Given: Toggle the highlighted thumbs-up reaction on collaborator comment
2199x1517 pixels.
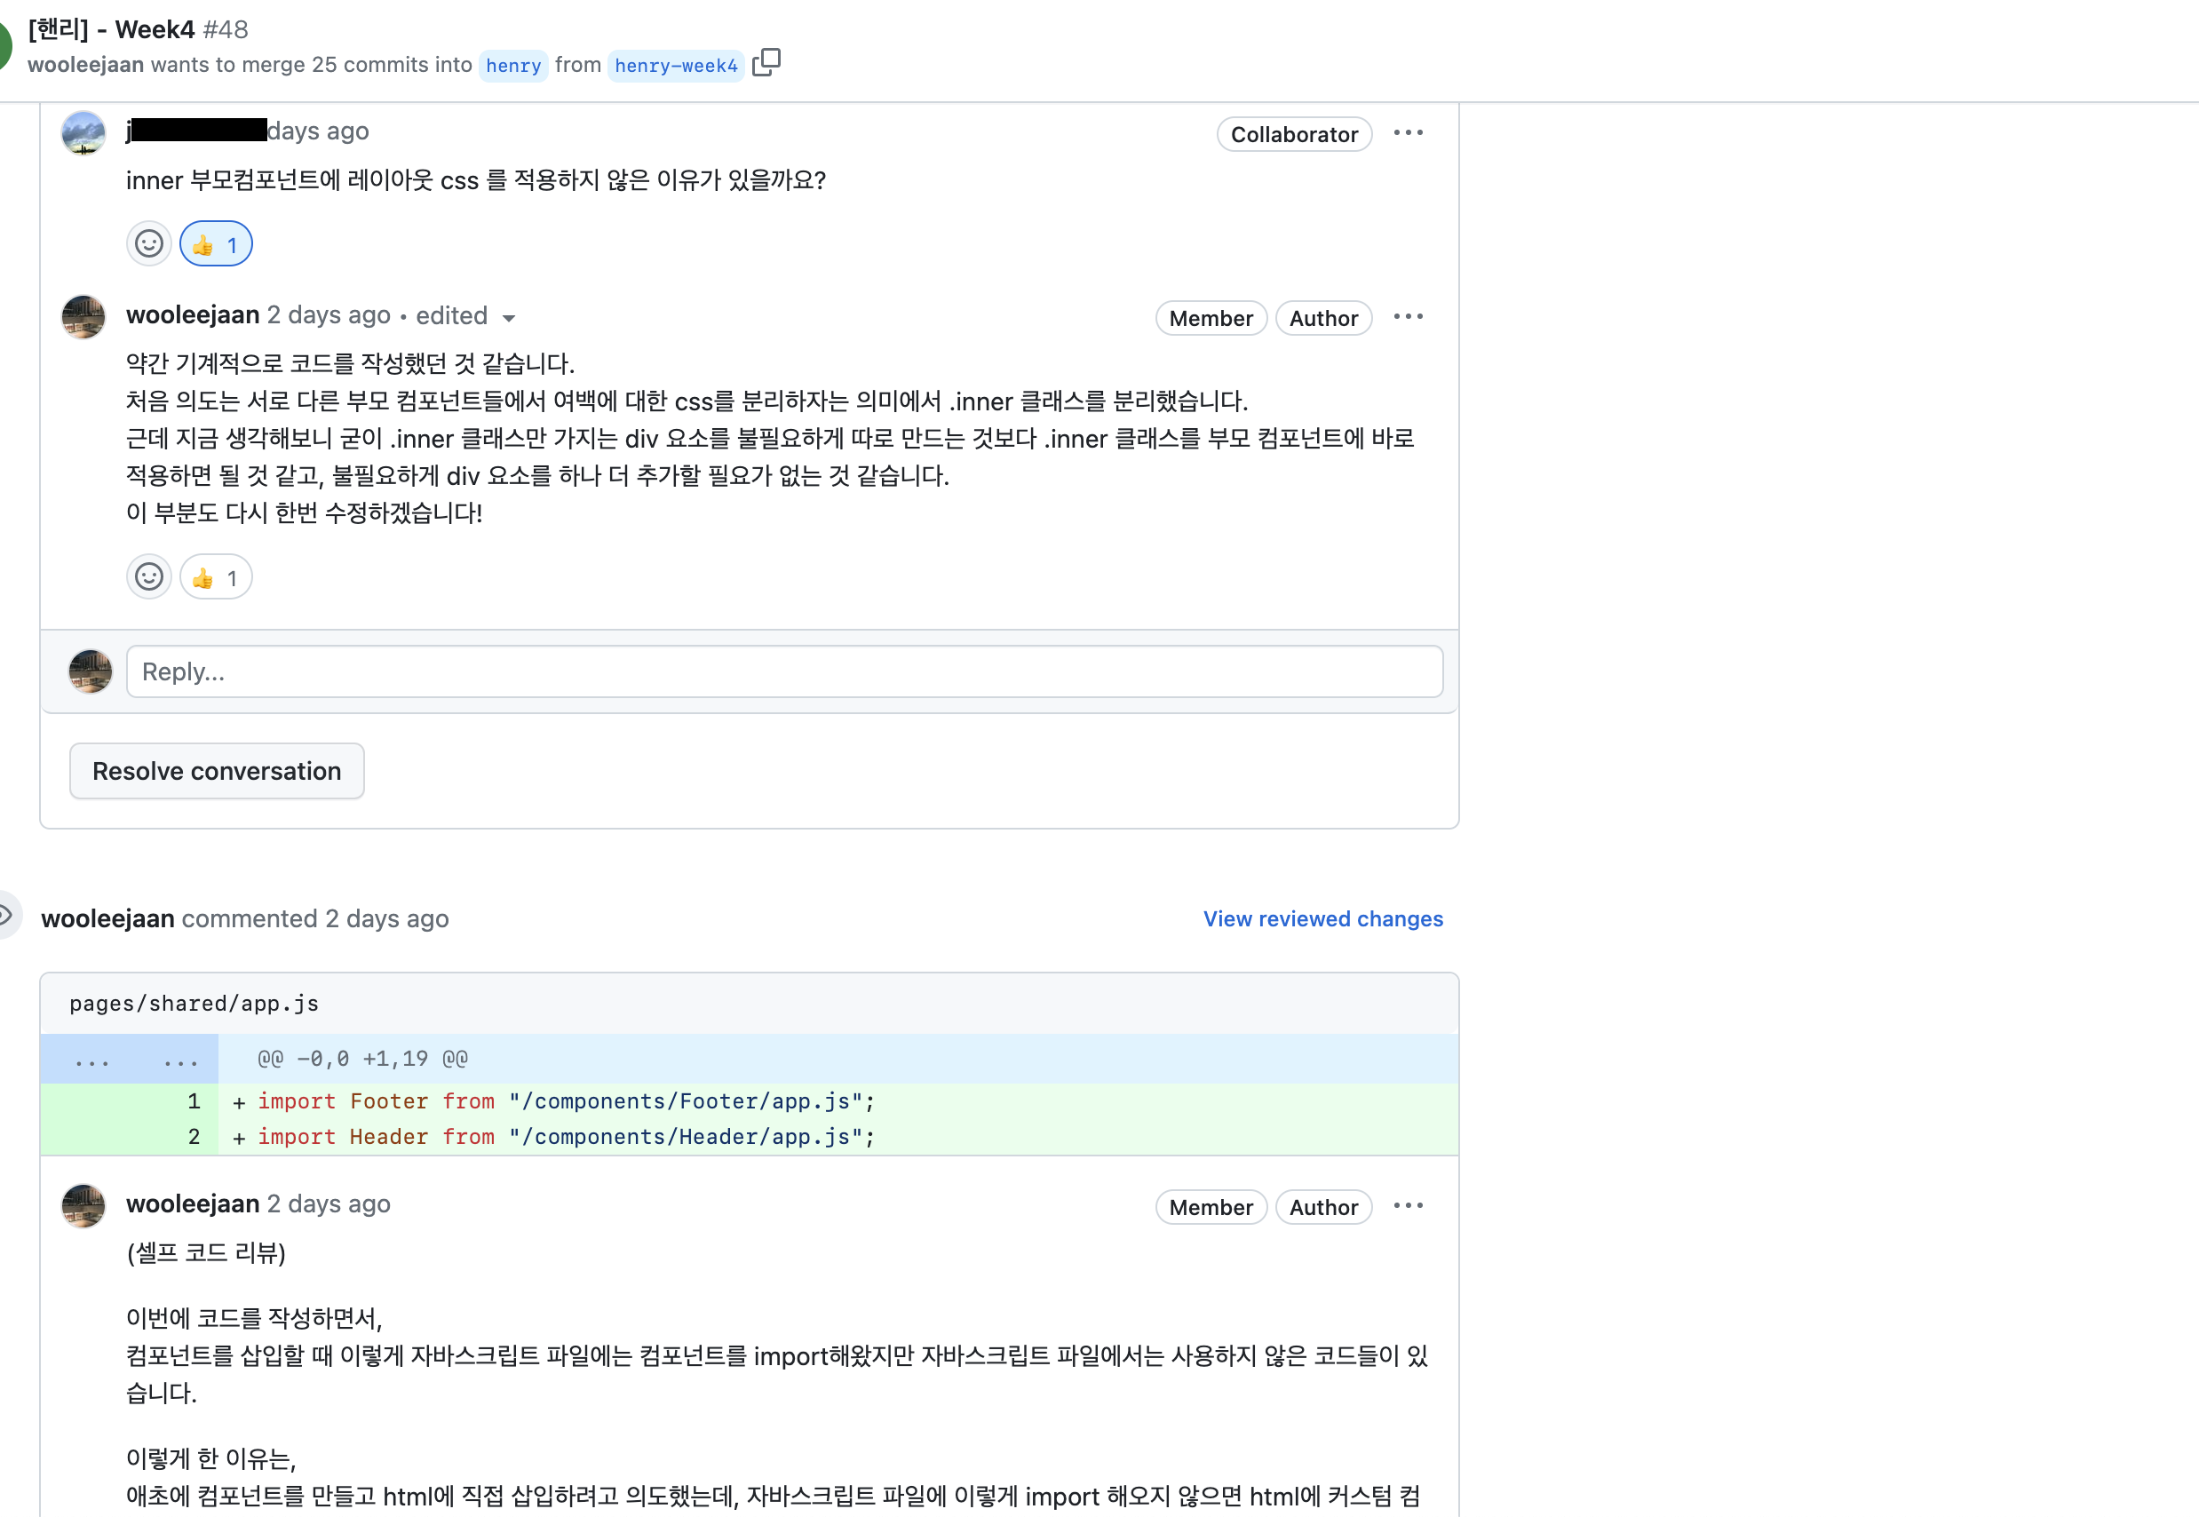Looking at the screenshot, I should click(x=216, y=244).
